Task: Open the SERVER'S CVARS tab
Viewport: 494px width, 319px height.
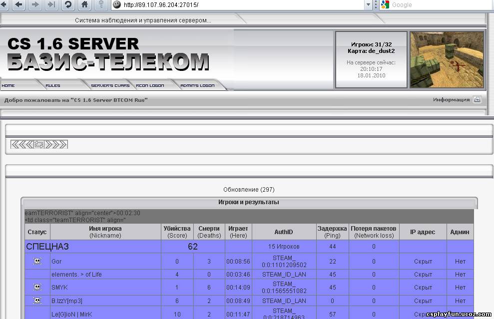Action: click(110, 85)
